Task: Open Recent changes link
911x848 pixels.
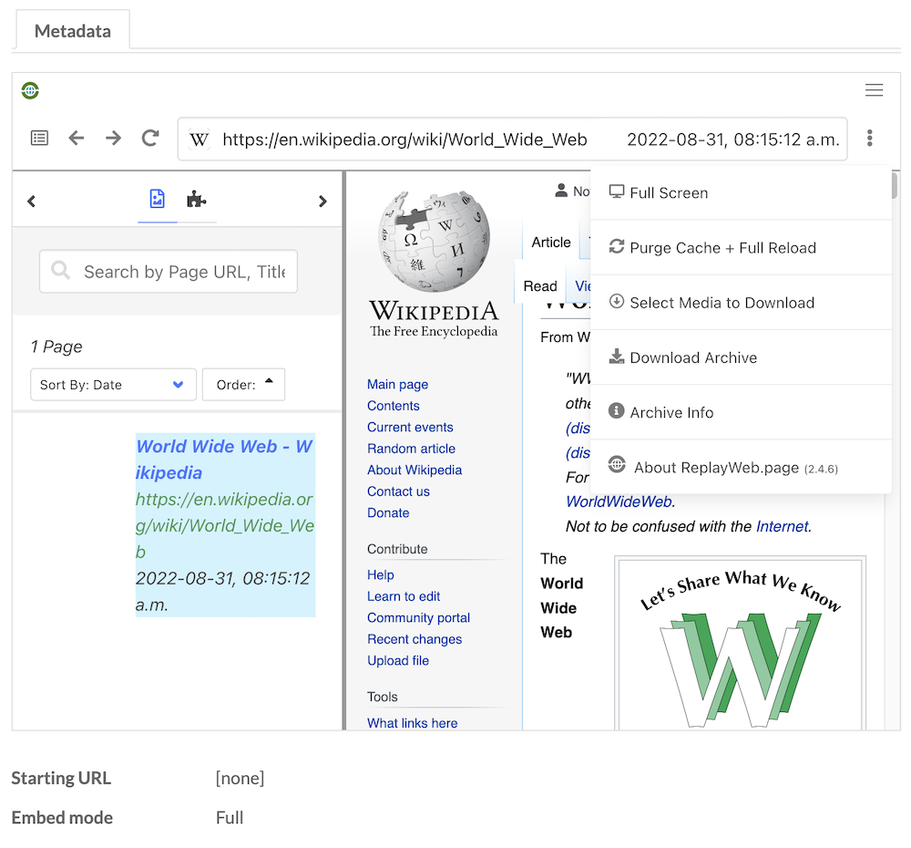Action: (x=415, y=639)
